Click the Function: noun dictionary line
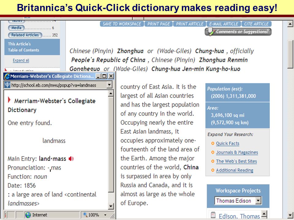Image resolution: width=294 pixels, height=220 pixels. 27,177
